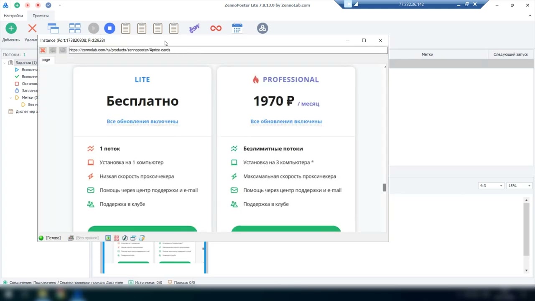Open the blue calendar scheduler icon
This screenshot has height=301, width=535.
(237, 28)
